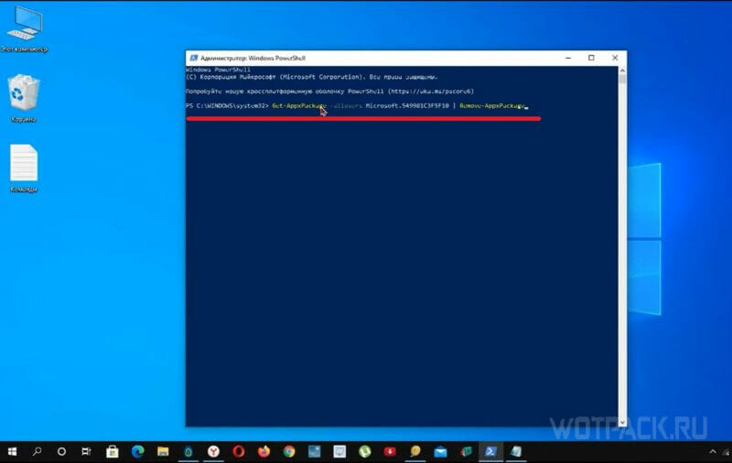Select 'Этот компьютер' desktop icon

point(25,29)
